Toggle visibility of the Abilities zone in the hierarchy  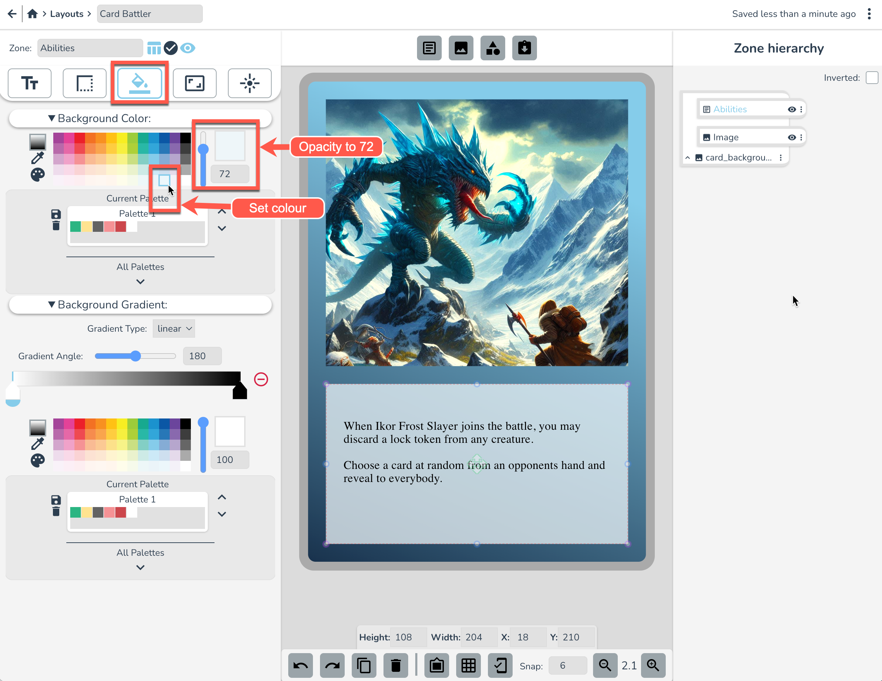(792, 109)
